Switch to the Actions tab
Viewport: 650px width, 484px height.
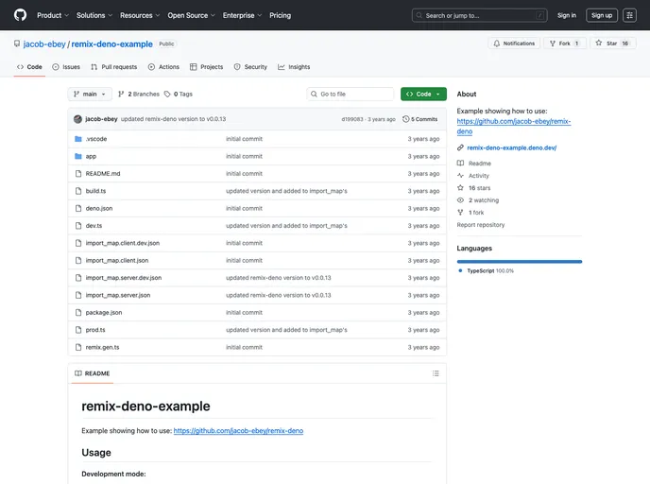click(163, 67)
